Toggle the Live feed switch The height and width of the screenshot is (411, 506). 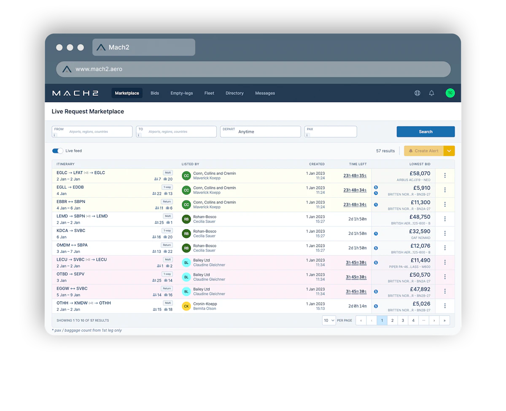click(58, 151)
